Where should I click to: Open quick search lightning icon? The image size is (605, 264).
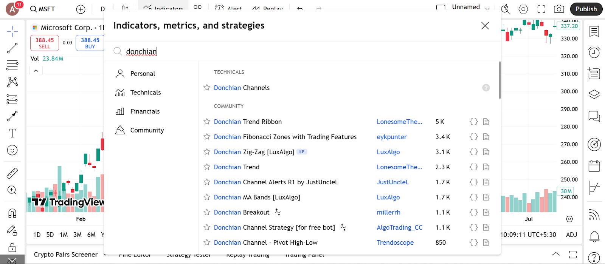click(x=505, y=9)
